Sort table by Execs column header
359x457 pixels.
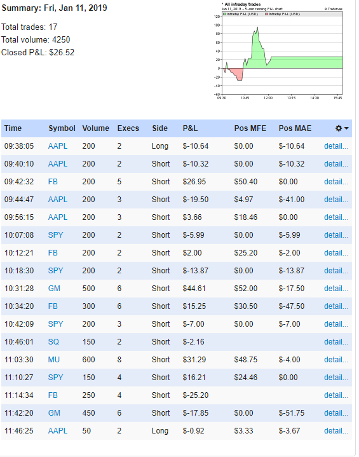click(x=128, y=128)
